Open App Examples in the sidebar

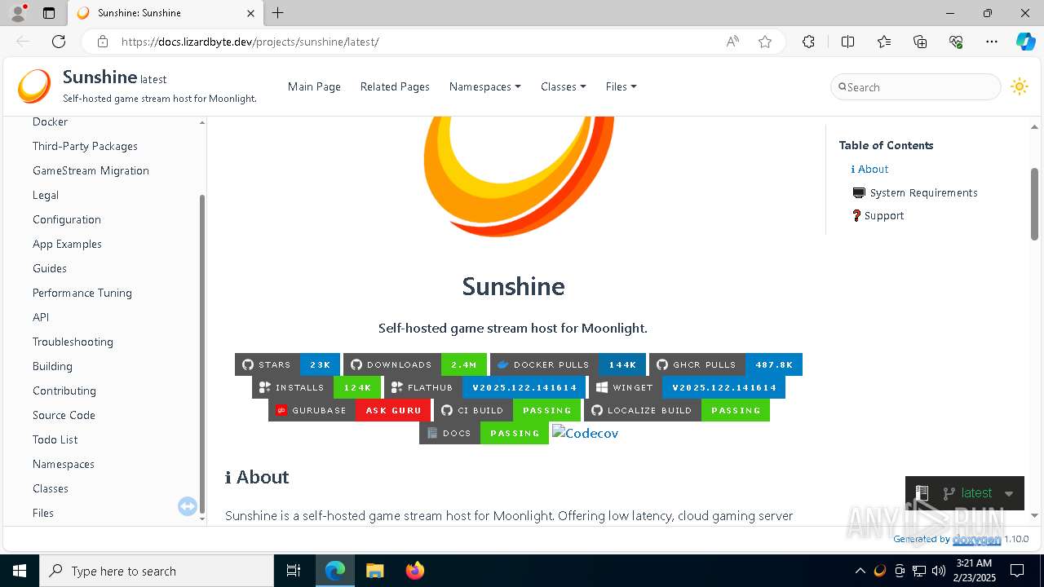pyautogui.click(x=67, y=244)
